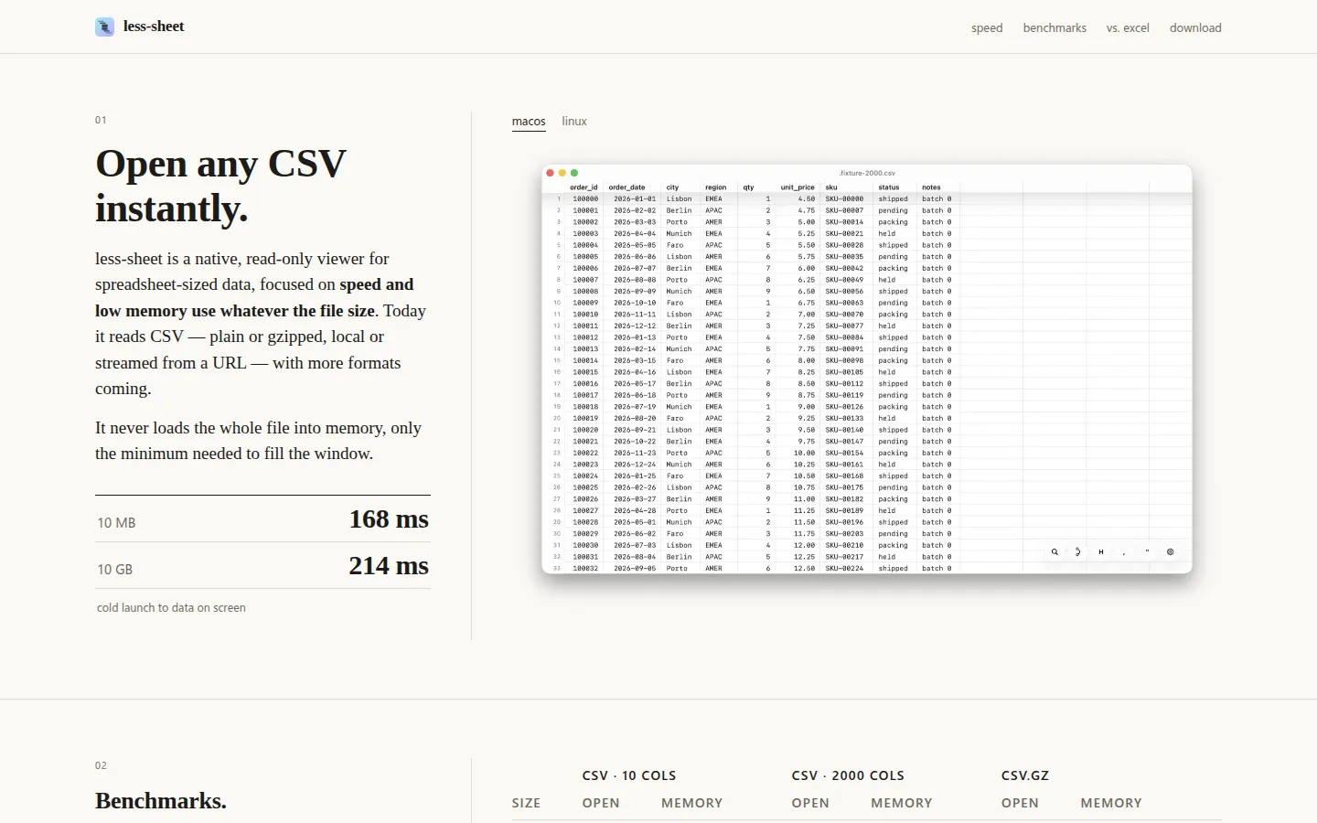Viewport: 1317px width, 823px height.
Task: Click the CSV.GZ table header
Action: (x=1025, y=775)
